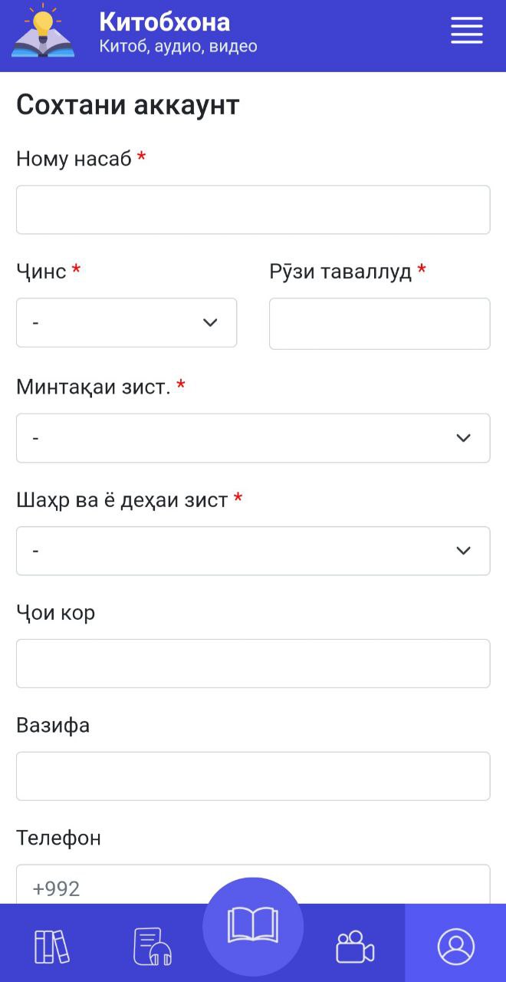Screen dimensions: 506x982
Task: Click the Рӯзи таваллуд date field
Action: [379, 324]
